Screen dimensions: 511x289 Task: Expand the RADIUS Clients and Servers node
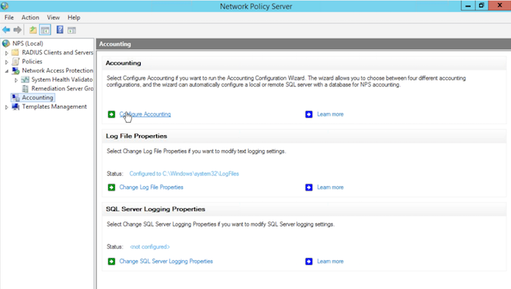coord(7,53)
